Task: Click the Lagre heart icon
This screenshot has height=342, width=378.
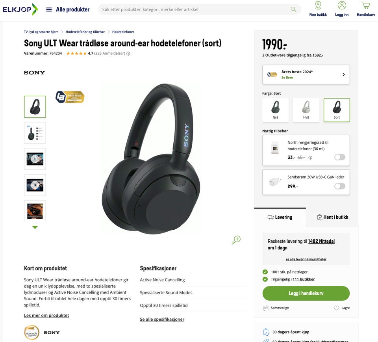Action: [x=336, y=308]
